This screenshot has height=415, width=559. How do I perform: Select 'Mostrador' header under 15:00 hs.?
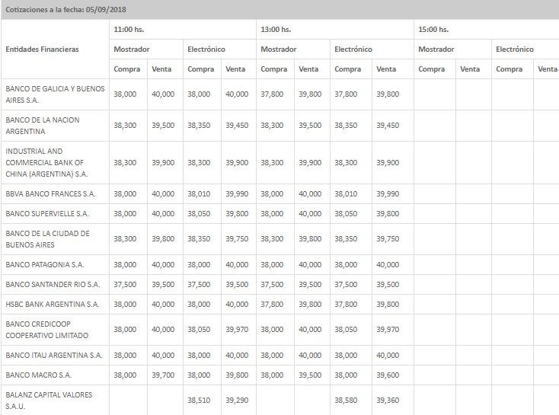coord(436,49)
